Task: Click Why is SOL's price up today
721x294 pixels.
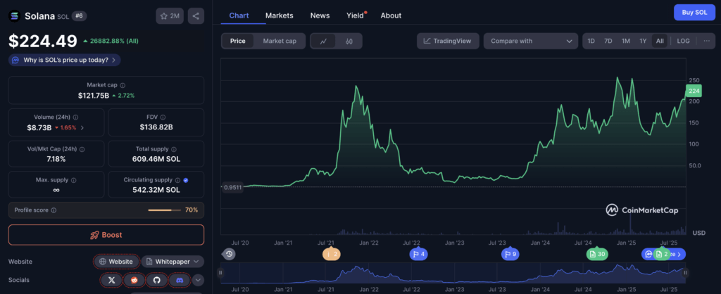Action: coord(64,60)
